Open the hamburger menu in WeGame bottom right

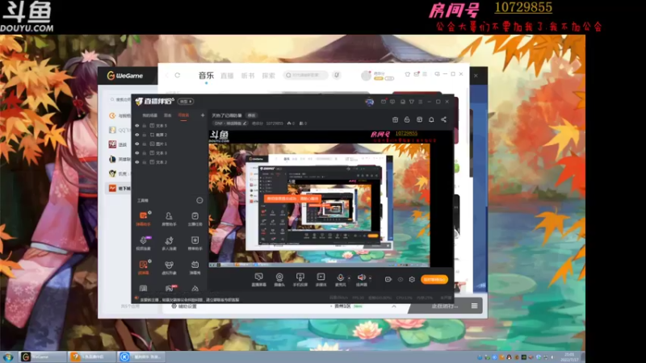pos(474,306)
